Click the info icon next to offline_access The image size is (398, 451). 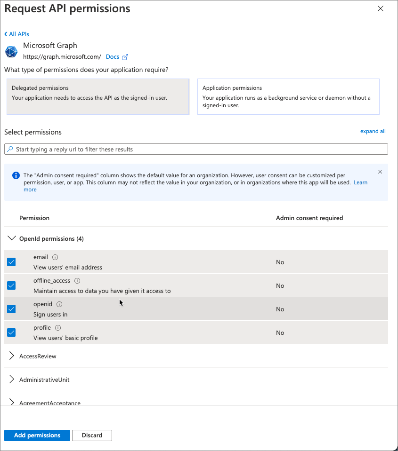tap(77, 281)
